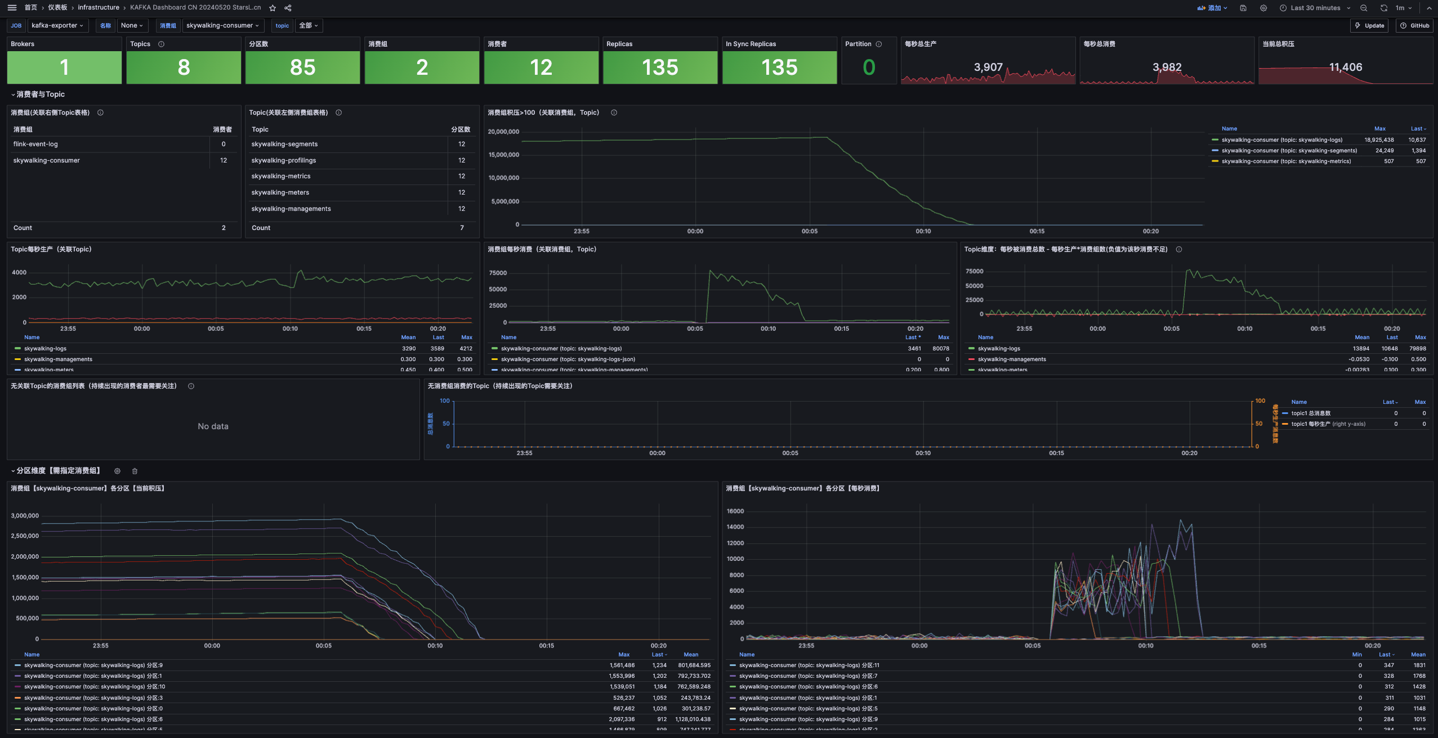Toggle 分区:7 series in 每秒消费 legend
This screenshot has height=738, width=1438.
point(808,676)
